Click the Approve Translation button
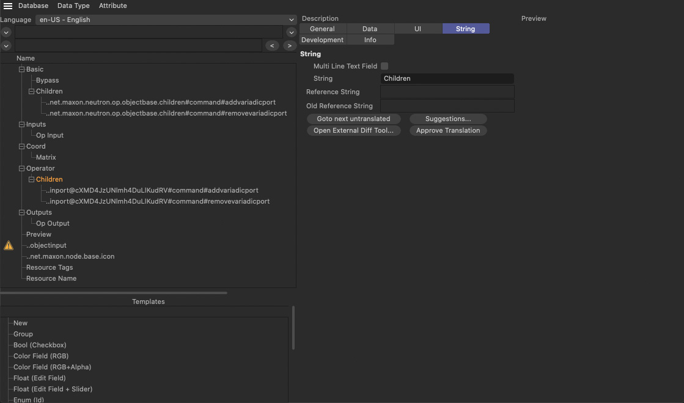 click(448, 130)
